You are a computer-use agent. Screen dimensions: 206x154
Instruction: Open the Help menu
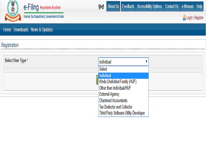(199, 6)
